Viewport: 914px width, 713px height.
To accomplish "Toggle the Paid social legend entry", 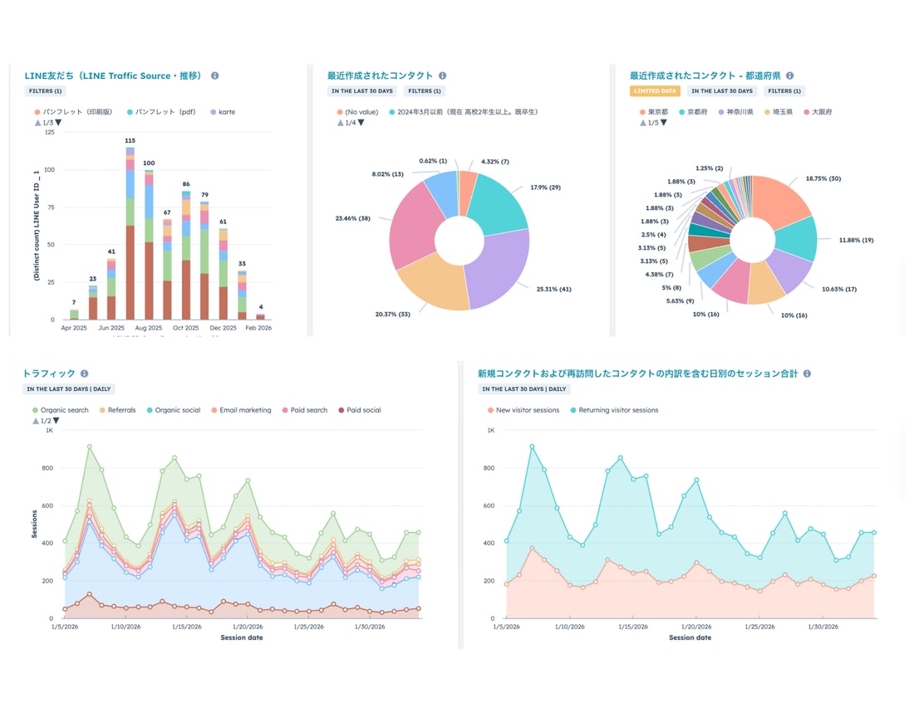I will tap(364, 410).
